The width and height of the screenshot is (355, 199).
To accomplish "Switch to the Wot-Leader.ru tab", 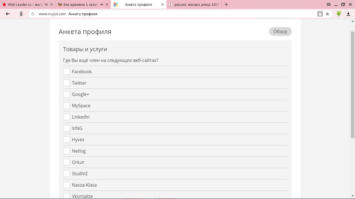I will click(28, 4).
